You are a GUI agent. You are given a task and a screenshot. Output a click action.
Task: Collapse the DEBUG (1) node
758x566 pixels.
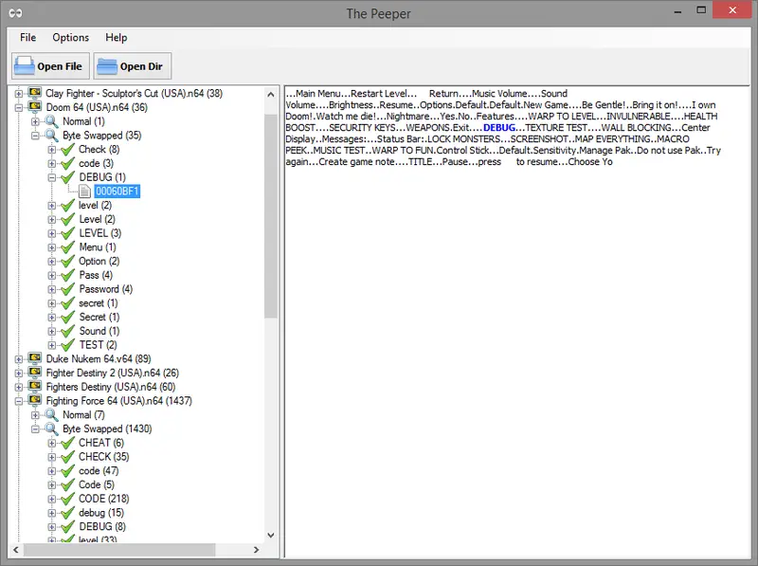(x=52, y=177)
